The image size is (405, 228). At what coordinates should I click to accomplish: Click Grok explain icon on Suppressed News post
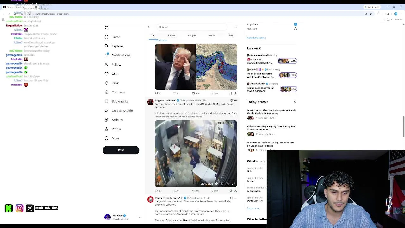coord(231,101)
